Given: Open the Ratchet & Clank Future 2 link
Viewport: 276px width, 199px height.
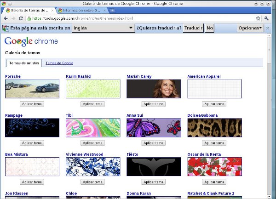Looking at the screenshot, I should [x=211, y=193].
